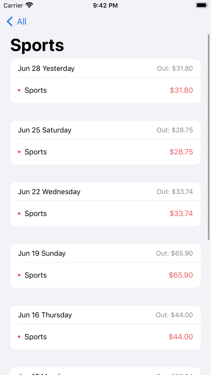Select the $33.74 amount on Jun 22
Image resolution: width=211 pixels, height=375 pixels.
181,213
